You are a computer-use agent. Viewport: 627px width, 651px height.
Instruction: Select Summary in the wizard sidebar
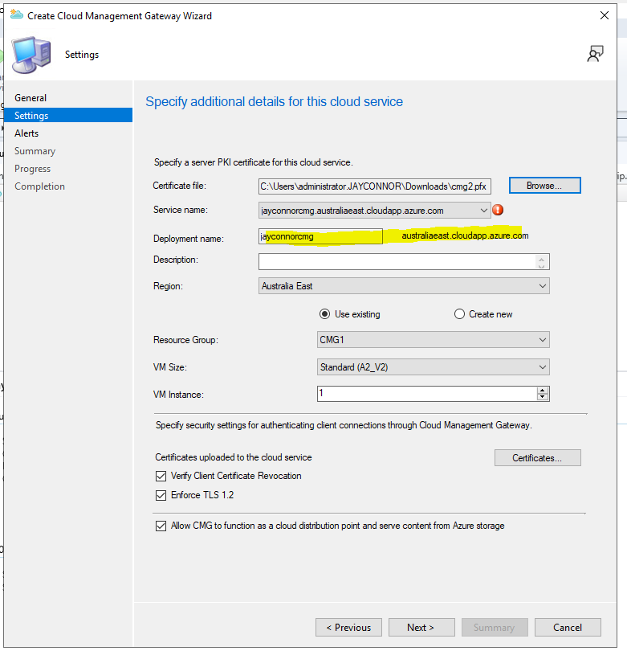pyautogui.click(x=35, y=151)
